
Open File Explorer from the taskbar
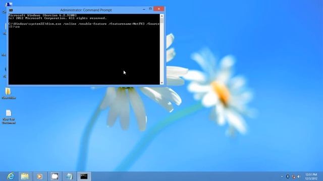[x=25, y=176]
